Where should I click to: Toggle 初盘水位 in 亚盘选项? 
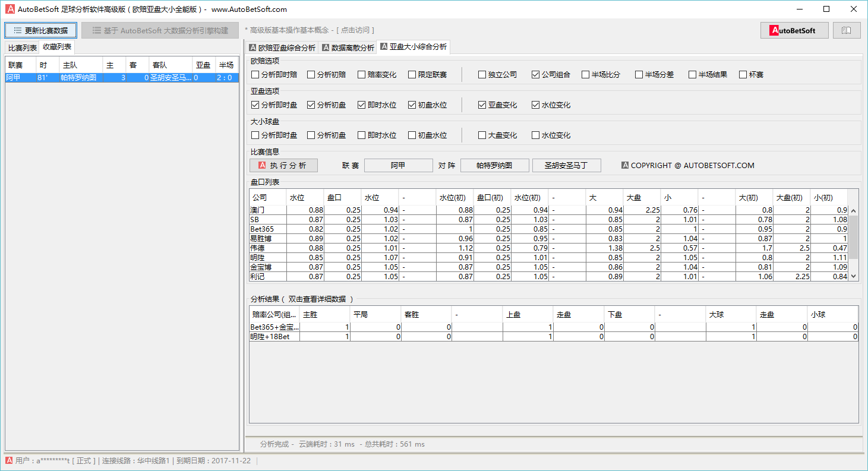412,105
